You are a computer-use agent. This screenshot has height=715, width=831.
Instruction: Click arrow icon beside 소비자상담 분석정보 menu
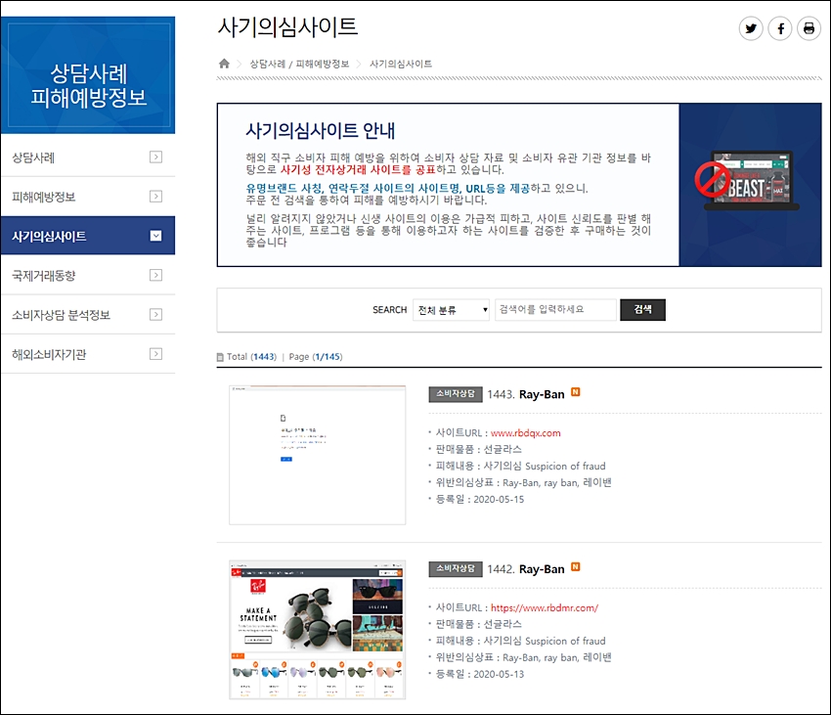(x=155, y=315)
